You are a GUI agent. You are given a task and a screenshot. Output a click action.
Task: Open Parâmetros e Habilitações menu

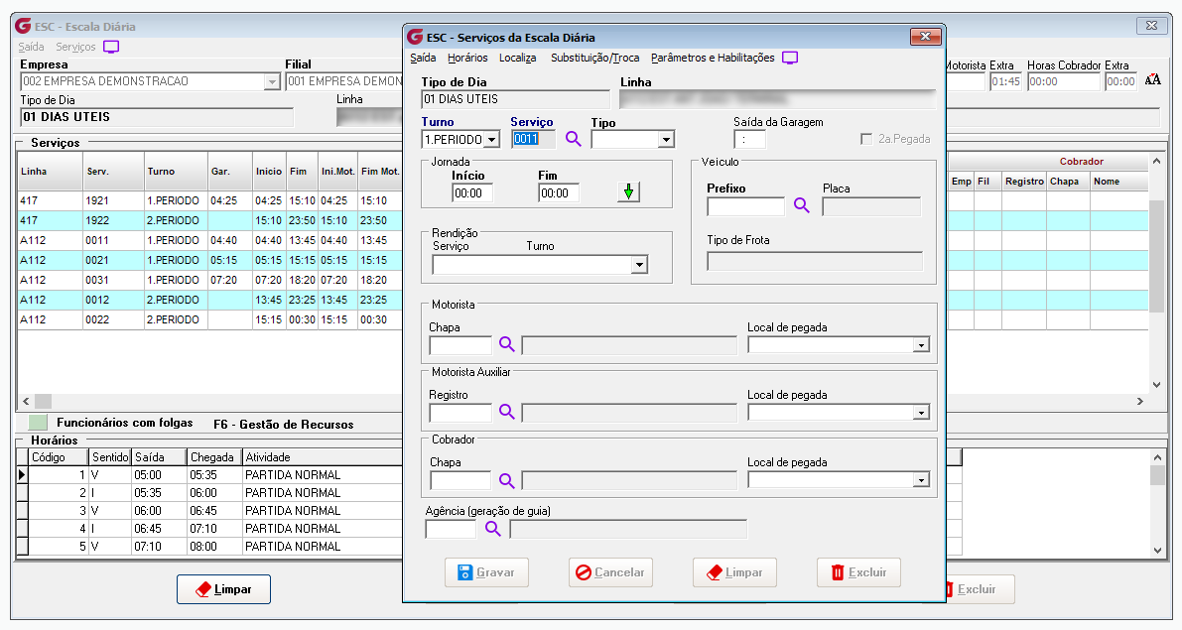(x=713, y=58)
